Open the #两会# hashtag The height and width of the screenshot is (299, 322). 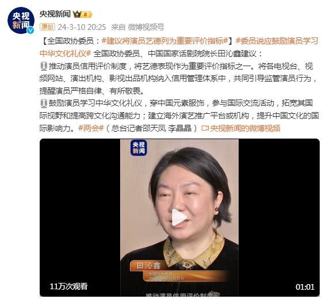pos(91,128)
